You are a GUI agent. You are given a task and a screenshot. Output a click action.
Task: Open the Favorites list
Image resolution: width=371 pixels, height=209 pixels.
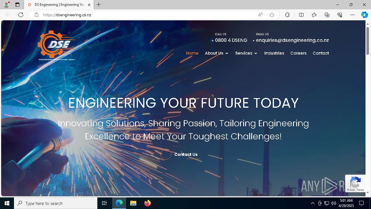click(314, 15)
